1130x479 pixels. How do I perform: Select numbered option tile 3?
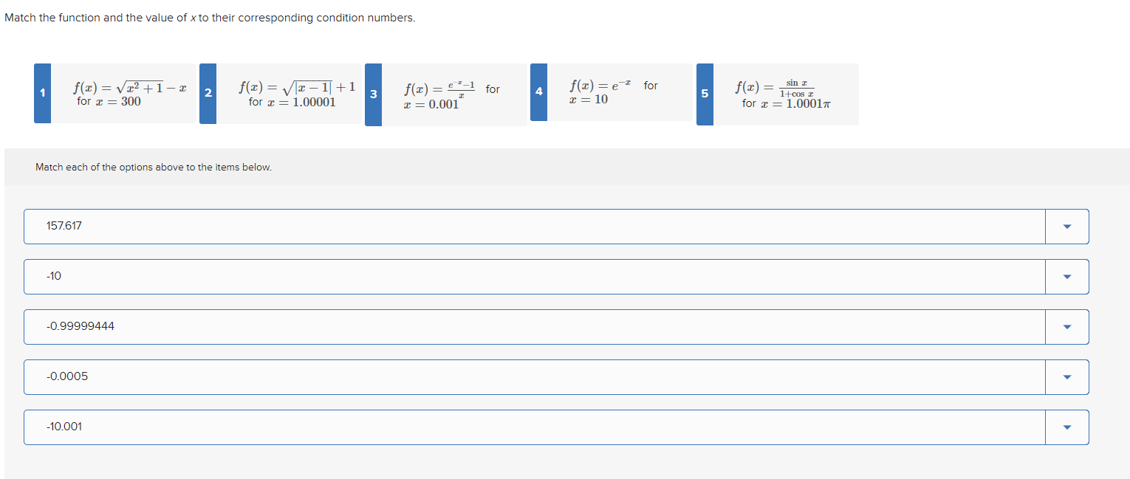click(x=374, y=94)
